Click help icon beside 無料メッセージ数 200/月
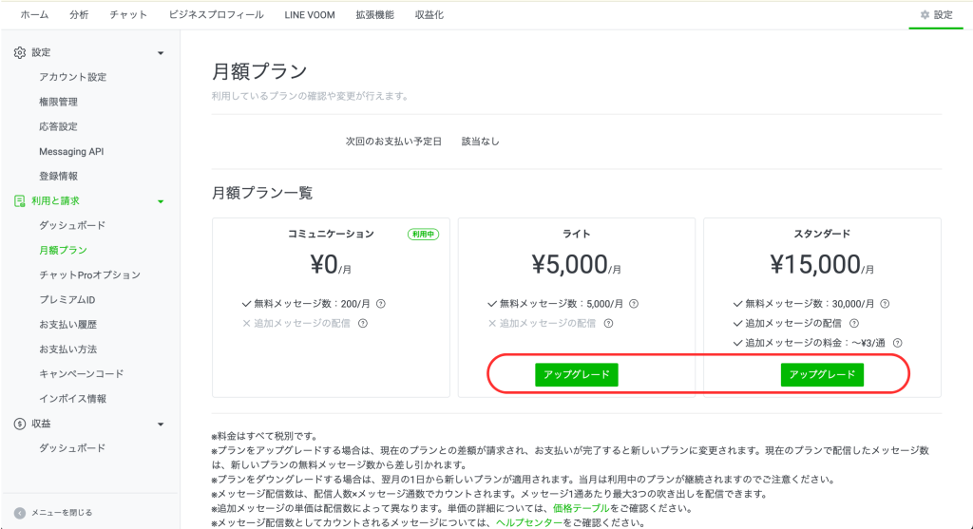 coord(381,304)
